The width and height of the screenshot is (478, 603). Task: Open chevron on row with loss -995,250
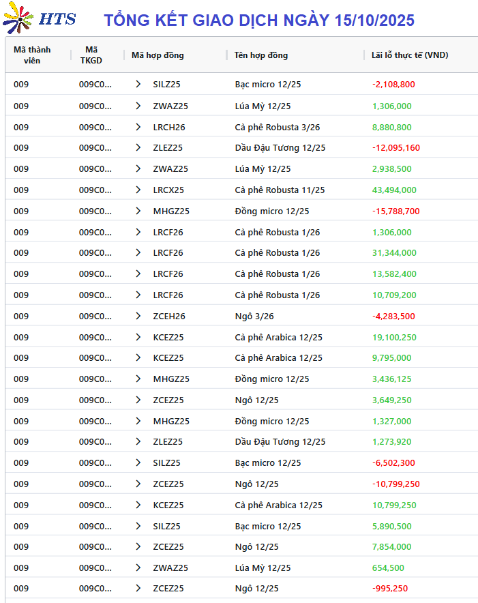[x=138, y=589]
